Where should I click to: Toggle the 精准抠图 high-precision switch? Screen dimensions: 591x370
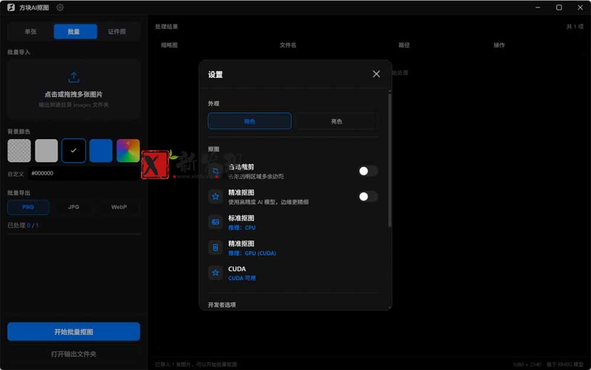click(x=368, y=197)
